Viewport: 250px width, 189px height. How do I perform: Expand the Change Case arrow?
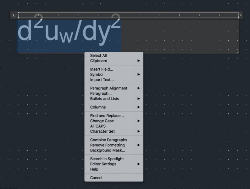[139, 121]
